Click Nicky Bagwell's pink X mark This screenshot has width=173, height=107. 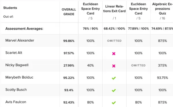click(114, 66)
